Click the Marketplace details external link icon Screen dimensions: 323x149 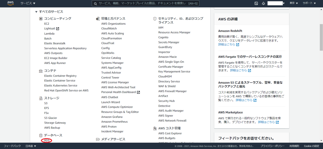tap(277, 122)
